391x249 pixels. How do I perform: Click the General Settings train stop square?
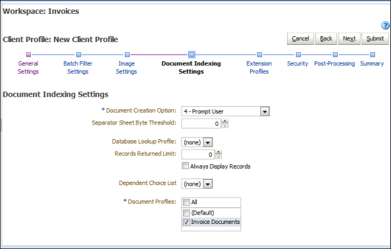[x=28, y=55]
